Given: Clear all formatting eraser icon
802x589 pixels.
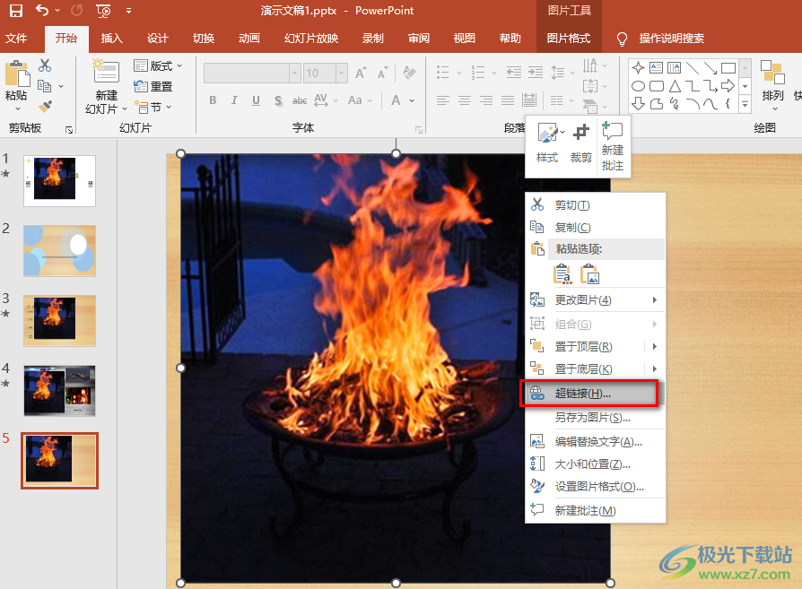Looking at the screenshot, I should [x=409, y=73].
